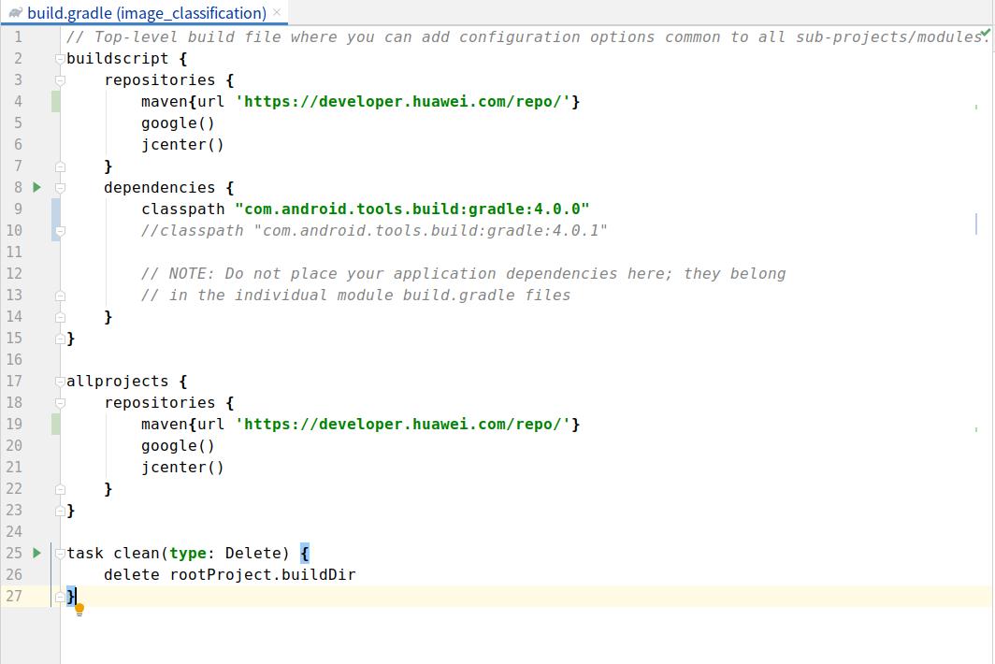Select the build.gradle (image_classification) tab
The height and width of the screenshot is (664, 995).
146,13
